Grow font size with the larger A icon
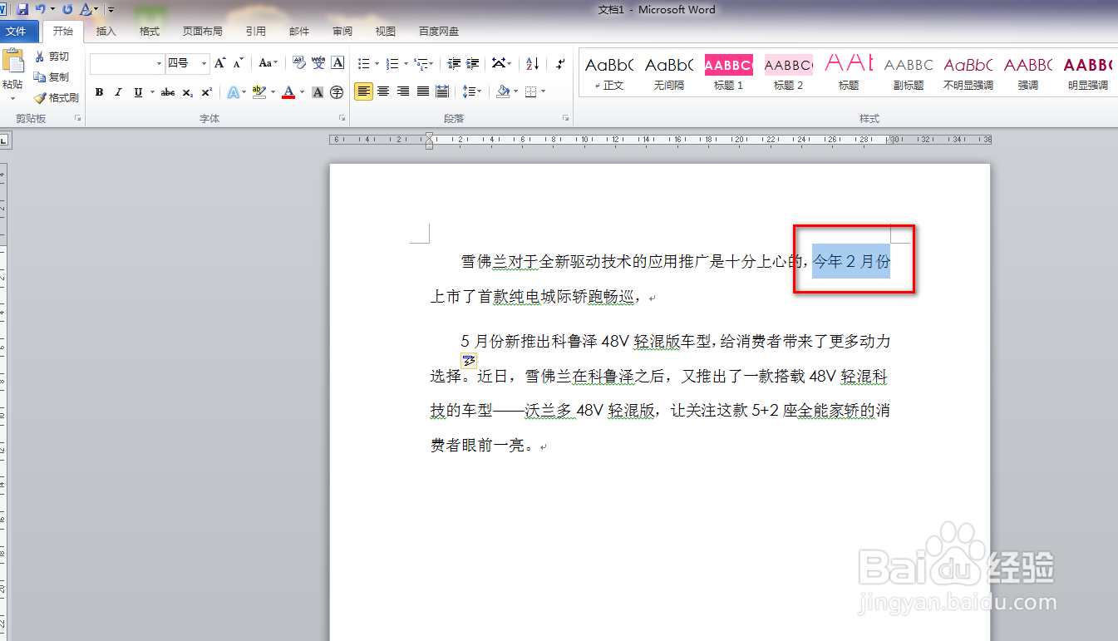 [219, 63]
